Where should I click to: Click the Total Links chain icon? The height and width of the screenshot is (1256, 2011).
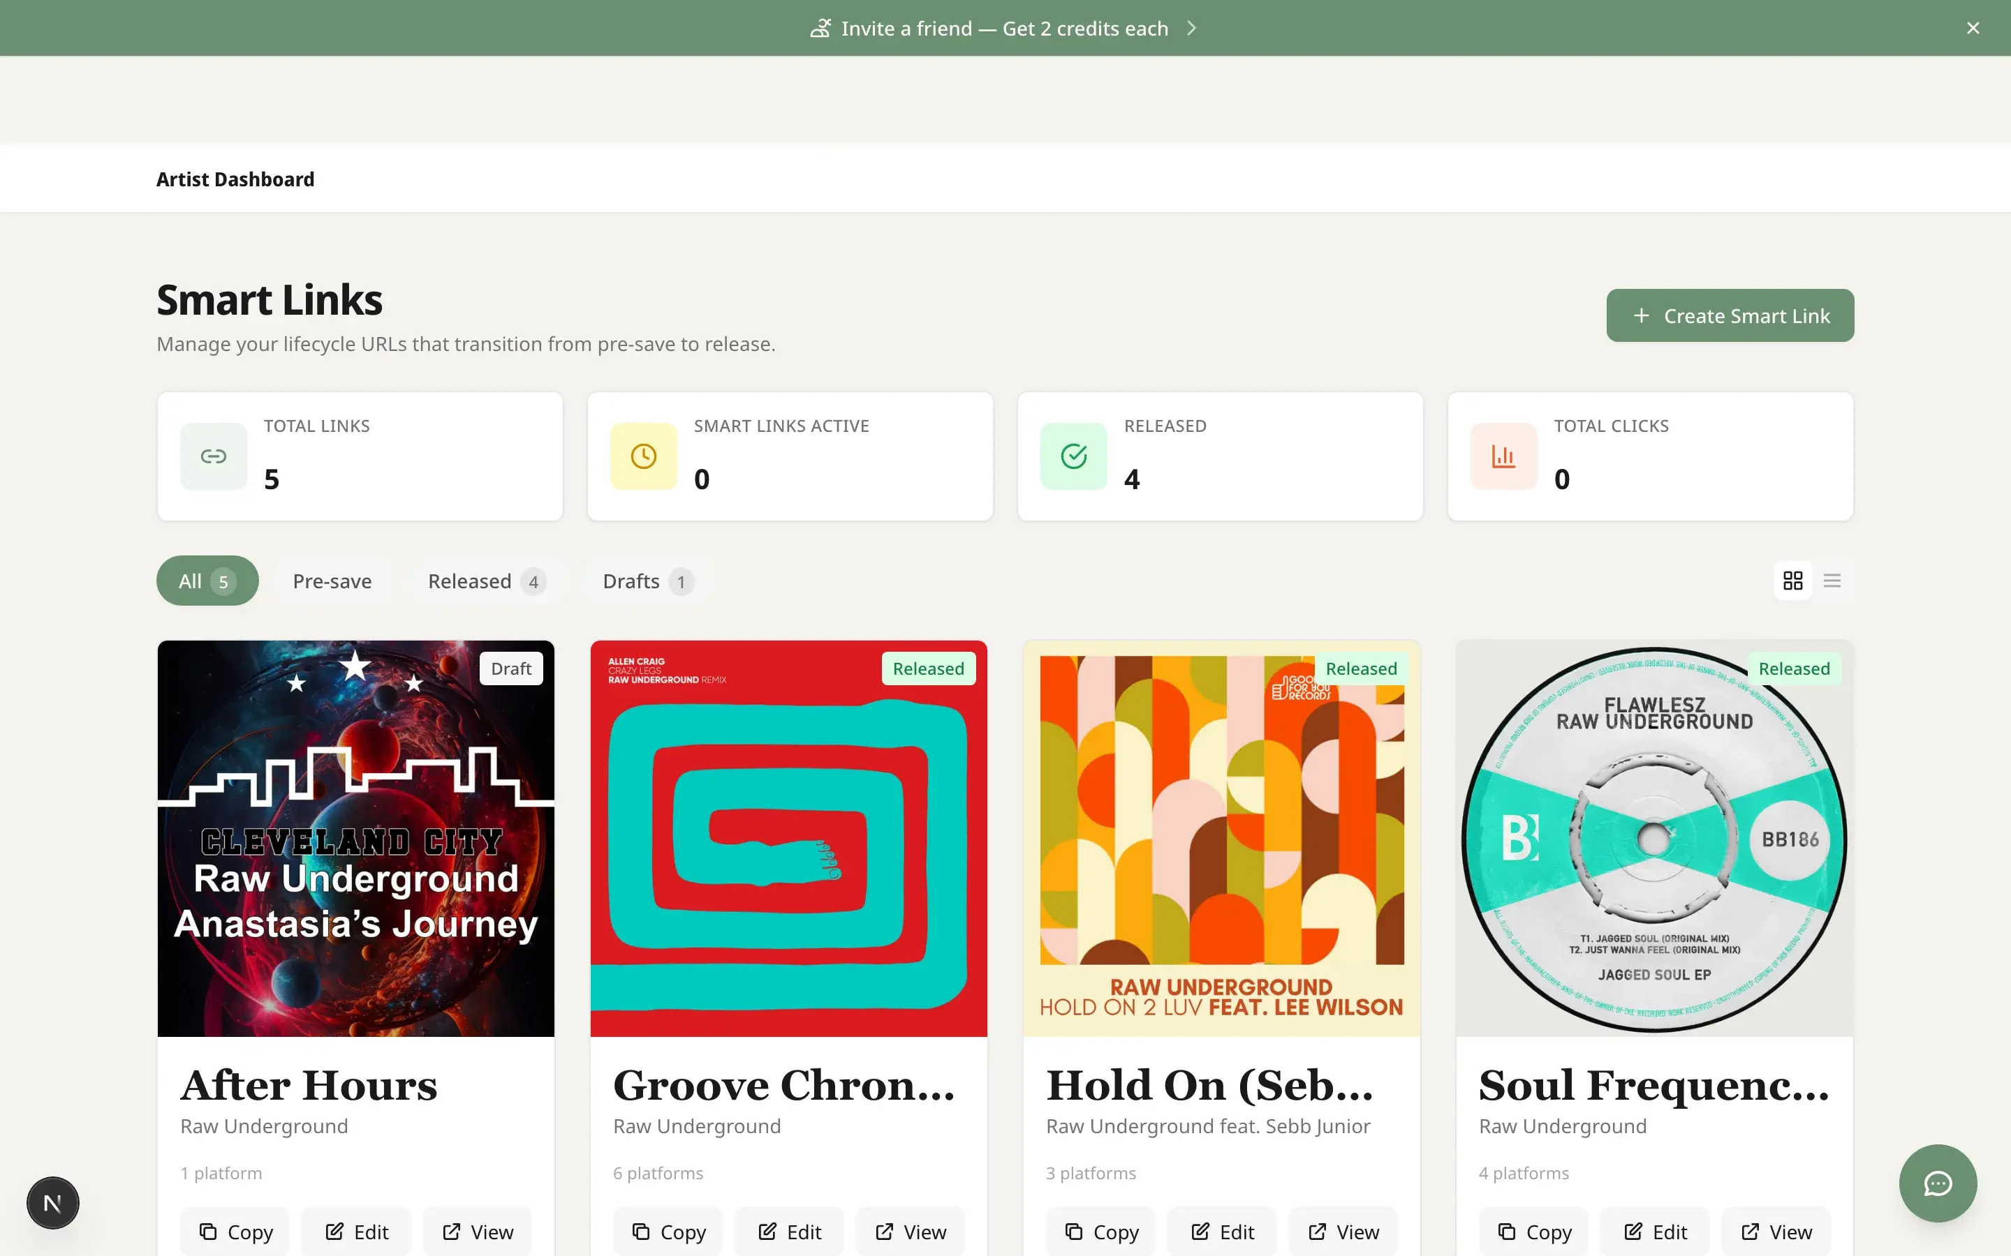213,456
